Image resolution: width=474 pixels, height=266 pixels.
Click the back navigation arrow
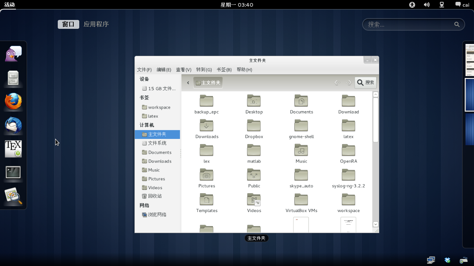(x=337, y=82)
